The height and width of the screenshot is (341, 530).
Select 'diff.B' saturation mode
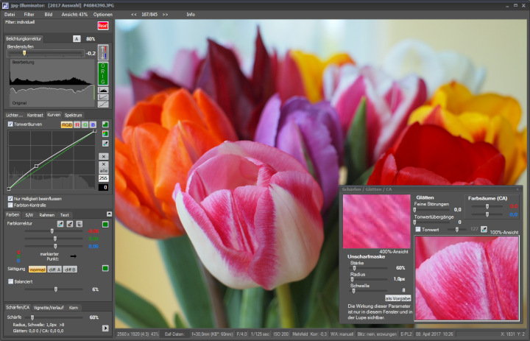click(70, 270)
